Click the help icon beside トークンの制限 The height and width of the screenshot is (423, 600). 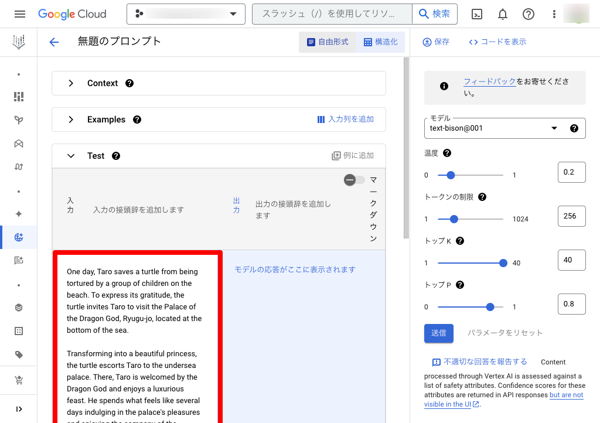[482, 197]
